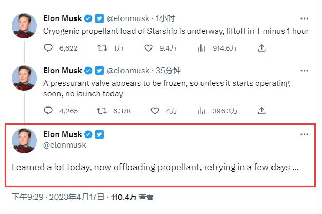The image size is (322, 214).
Task: Reply to the cryogenic propellant tweet
Action: click(48, 48)
